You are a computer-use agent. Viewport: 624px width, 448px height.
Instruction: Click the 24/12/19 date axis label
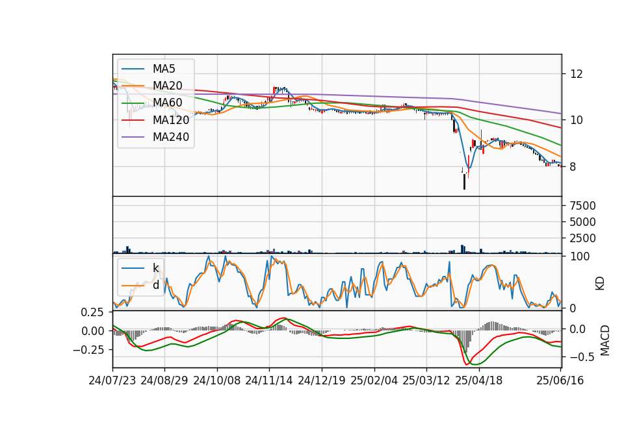pyautogui.click(x=322, y=380)
